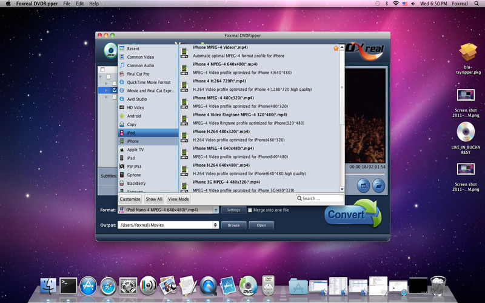Open the Format dropdown showing iPod Nano 4

[169, 210]
